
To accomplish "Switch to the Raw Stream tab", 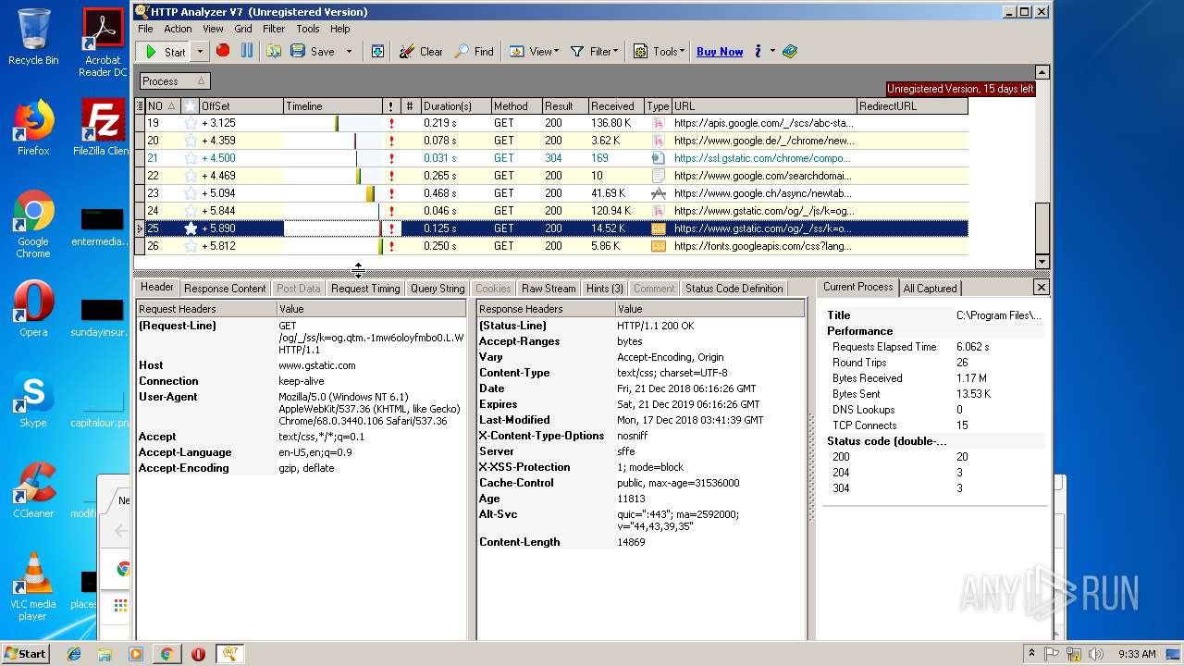I will point(549,289).
